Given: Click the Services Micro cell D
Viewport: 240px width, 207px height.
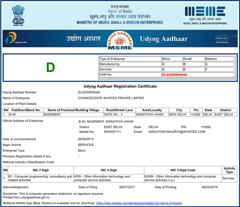Looking at the screenshot, I should click(172, 69).
